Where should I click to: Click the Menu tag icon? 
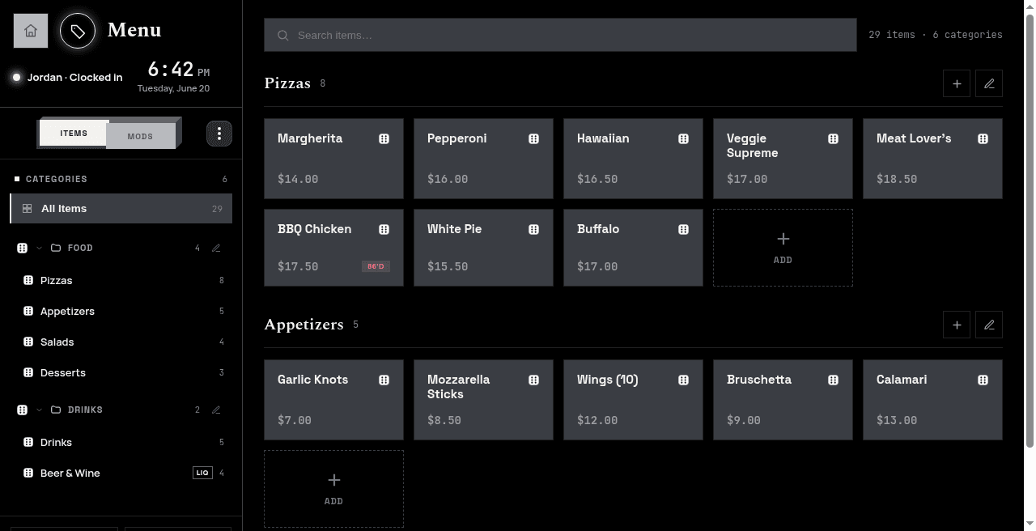click(x=78, y=31)
